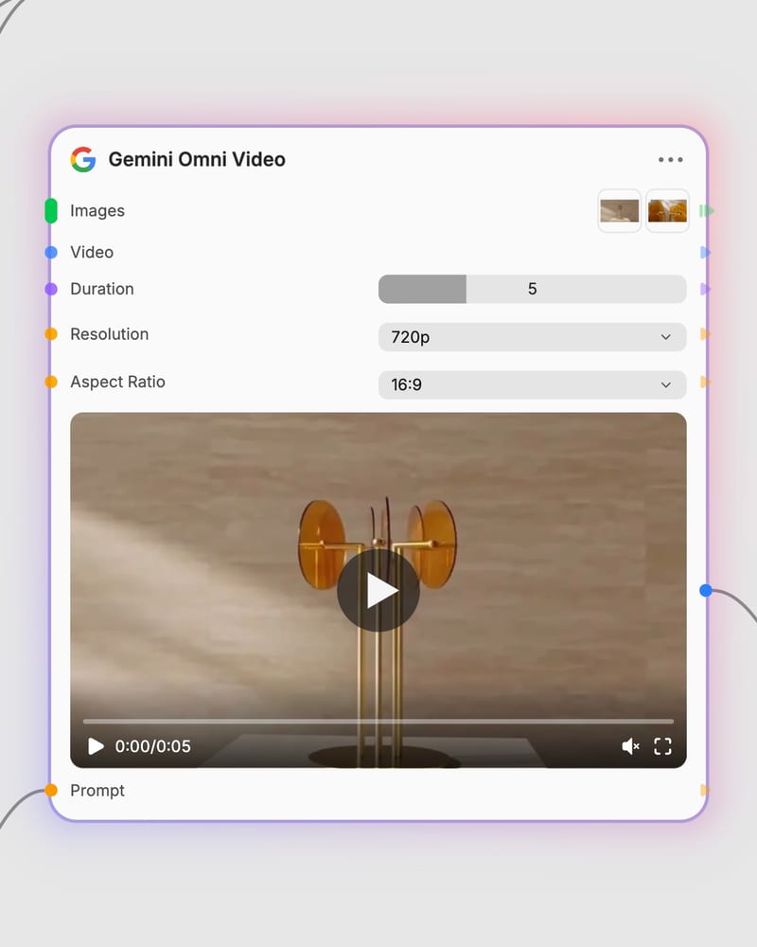Click the Images label
This screenshot has width=757, height=947.
(97, 211)
